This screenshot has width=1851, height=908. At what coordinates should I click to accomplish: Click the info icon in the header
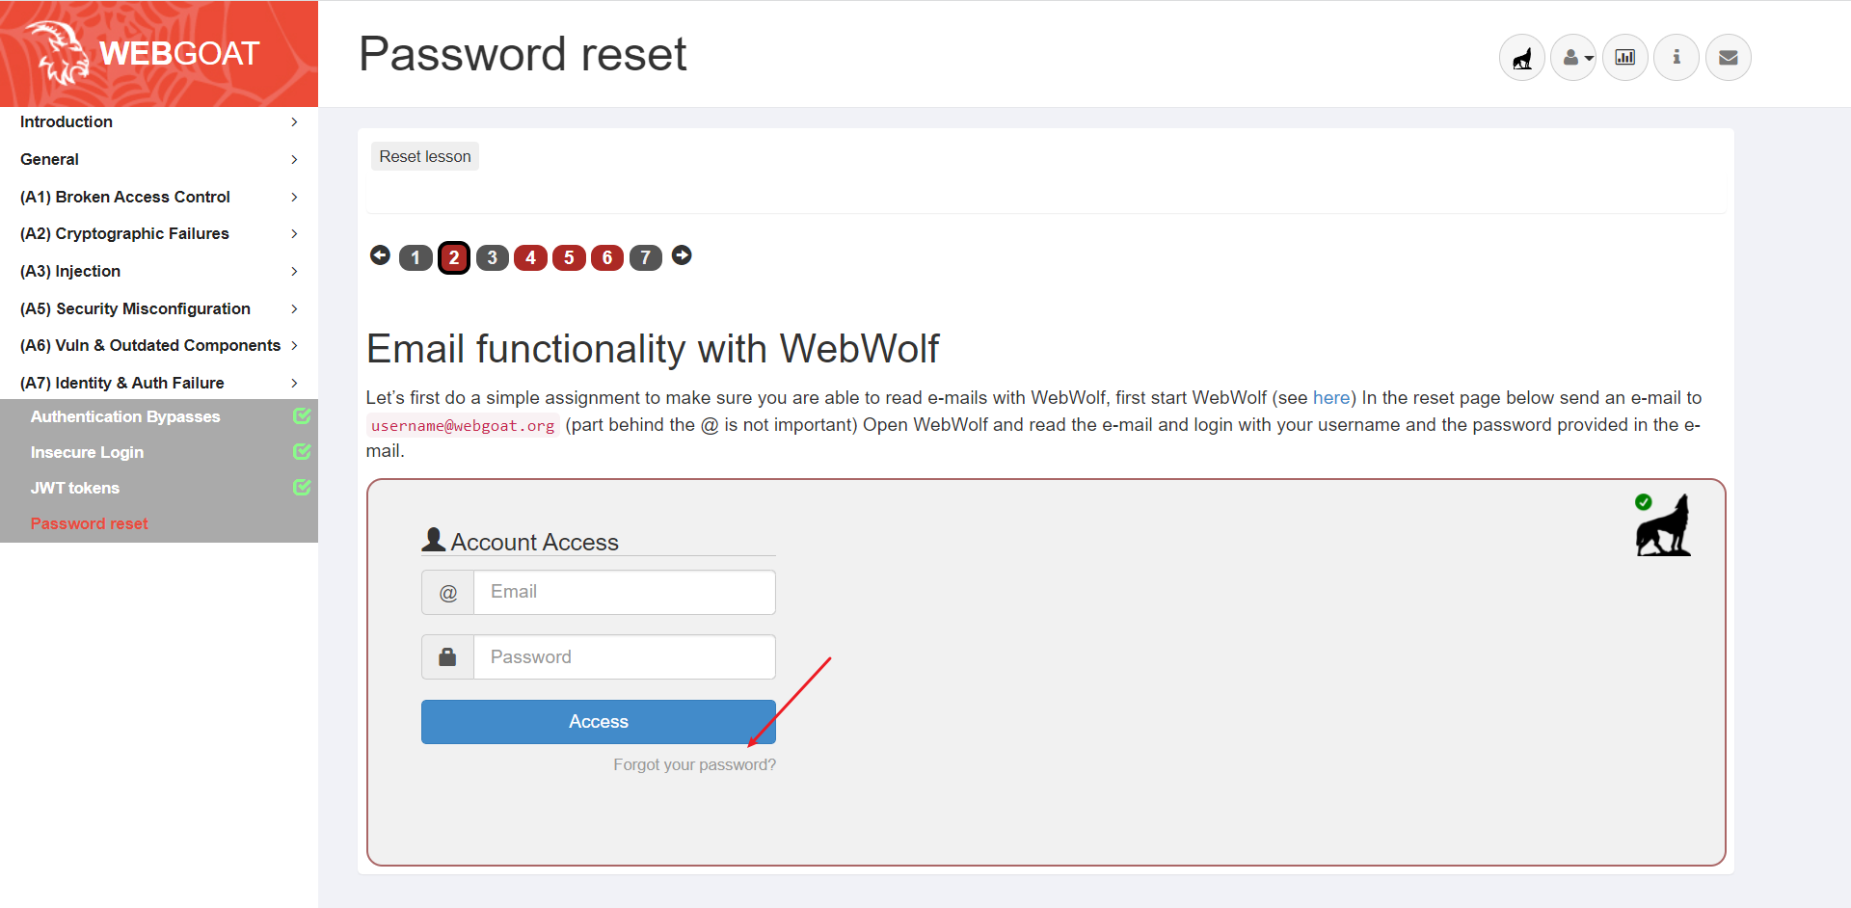pyautogui.click(x=1677, y=58)
